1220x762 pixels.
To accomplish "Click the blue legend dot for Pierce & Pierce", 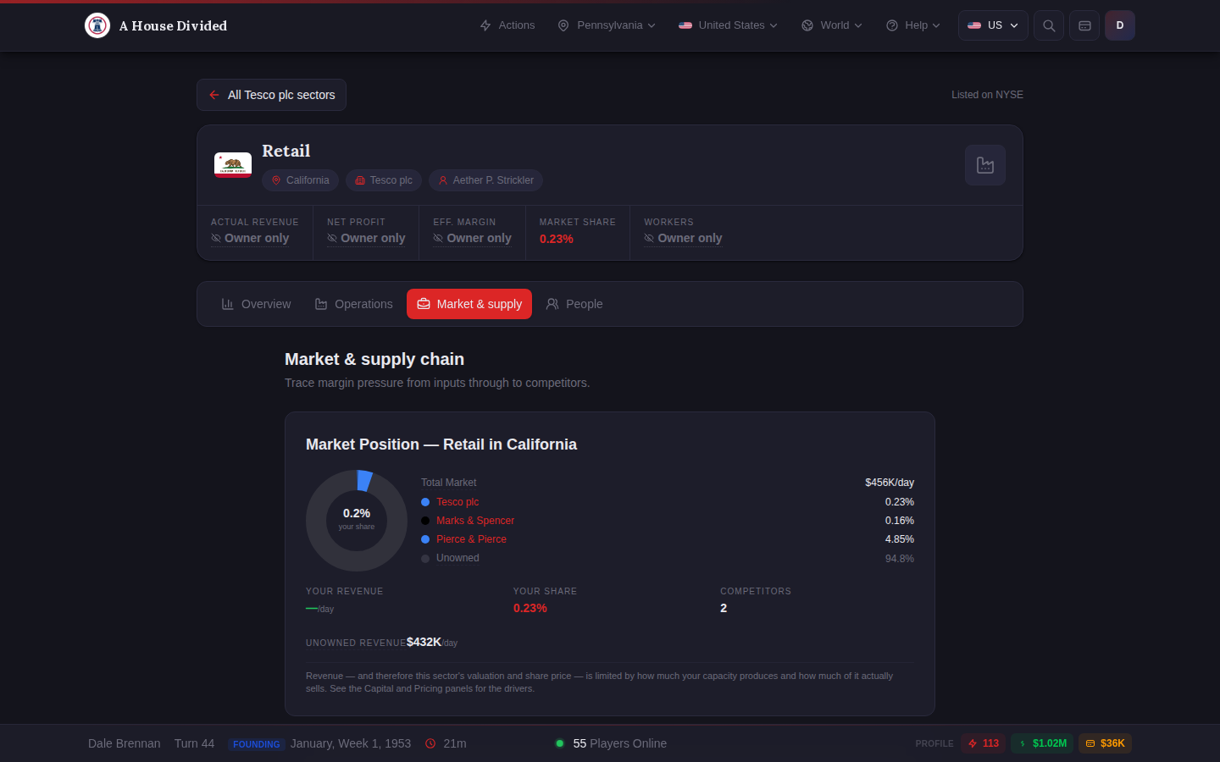I will pos(425,539).
